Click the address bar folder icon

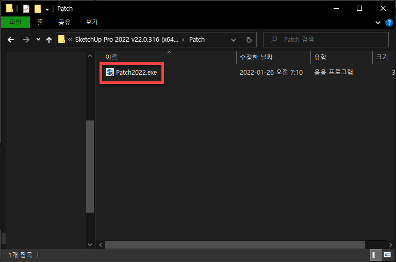click(x=62, y=39)
